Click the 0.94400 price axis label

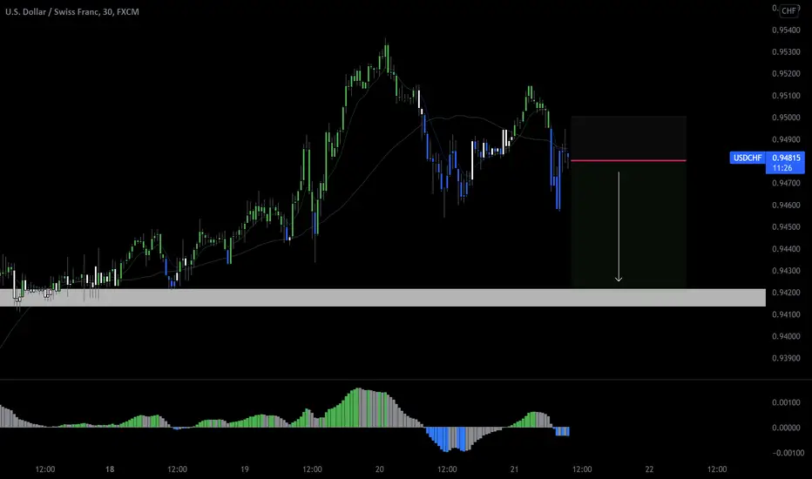pyautogui.click(x=786, y=248)
